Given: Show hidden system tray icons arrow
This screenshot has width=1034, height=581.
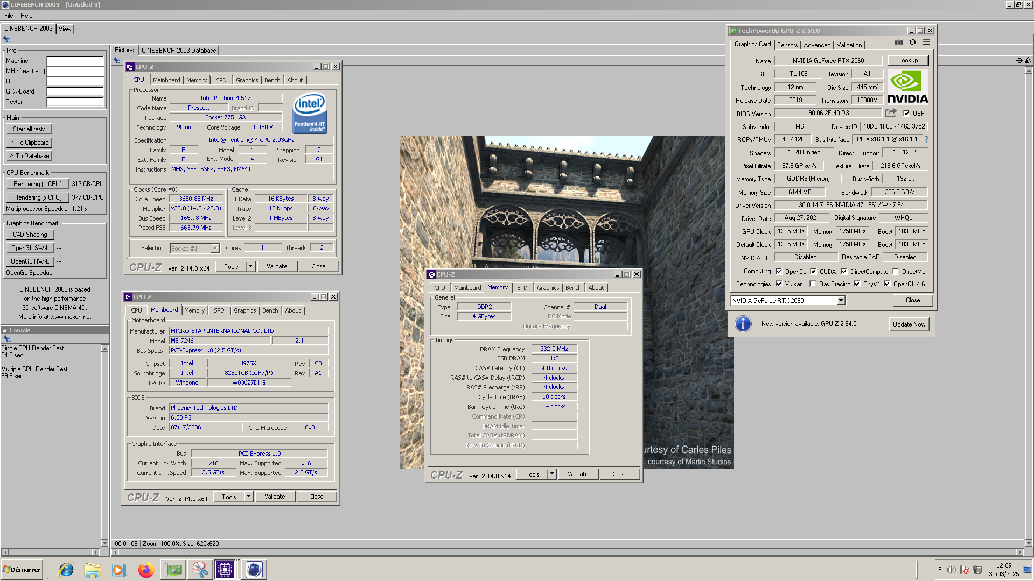Looking at the screenshot, I should pos(940,569).
